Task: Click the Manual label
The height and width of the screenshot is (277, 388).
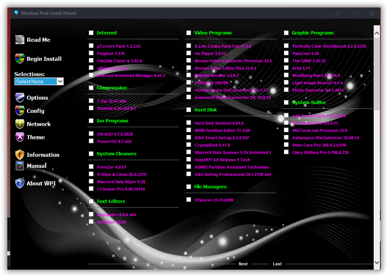Action: 37,166
